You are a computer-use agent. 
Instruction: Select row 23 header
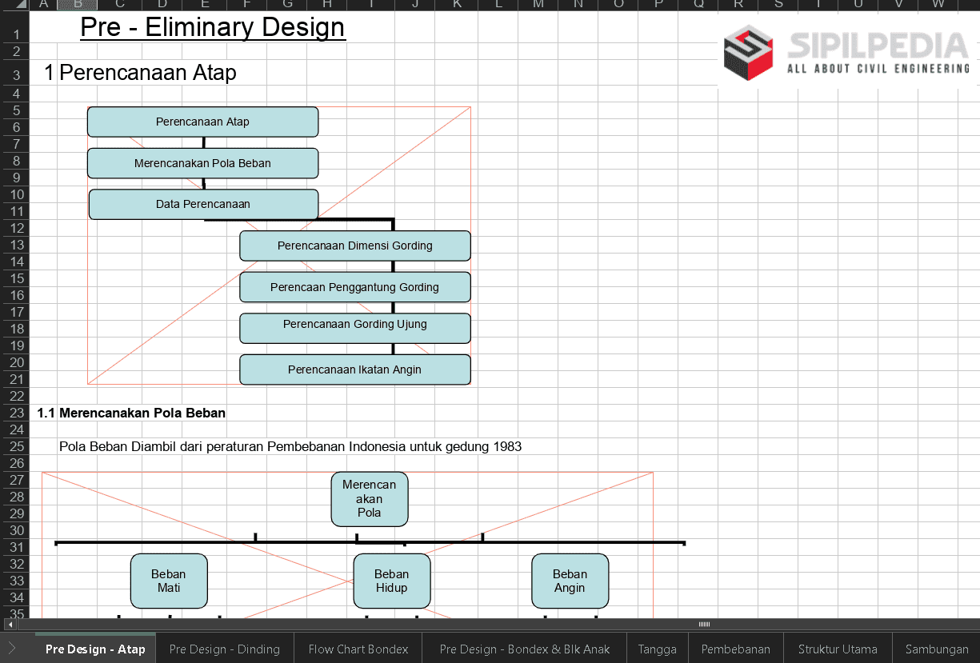point(16,413)
